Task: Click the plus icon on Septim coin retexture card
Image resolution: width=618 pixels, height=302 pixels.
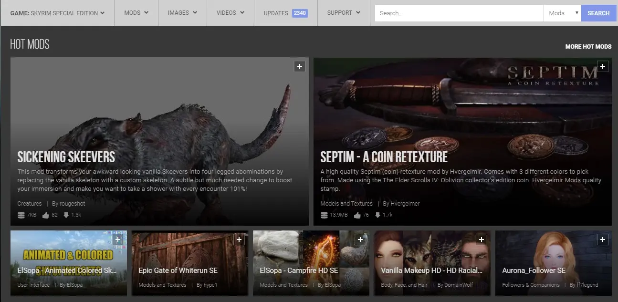Action: click(x=603, y=67)
